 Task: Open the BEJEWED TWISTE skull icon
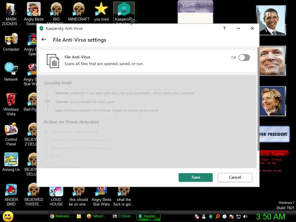pyautogui.click(x=34, y=195)
